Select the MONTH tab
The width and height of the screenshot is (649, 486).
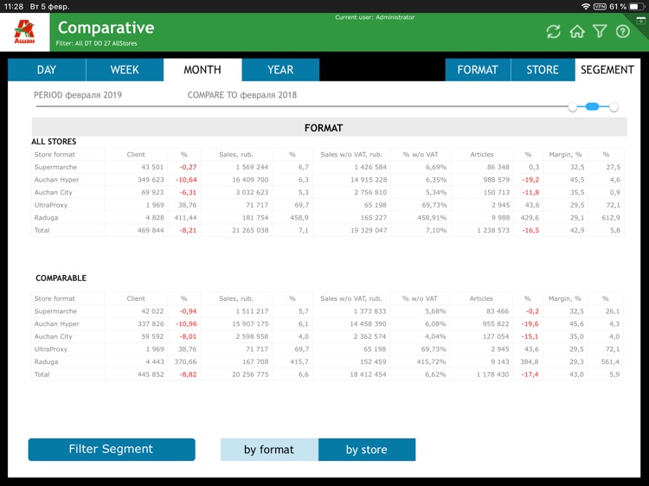coord(202,69)
